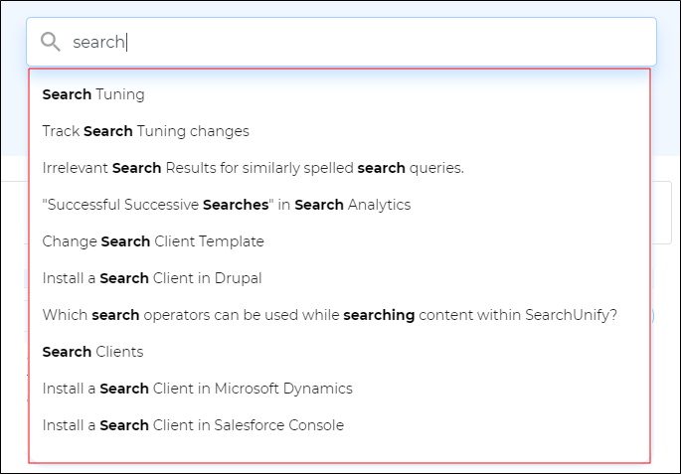
Task: Pick 'Install a Search Client in Microsoft Dynamics'
Action: [x=197, y=389]
